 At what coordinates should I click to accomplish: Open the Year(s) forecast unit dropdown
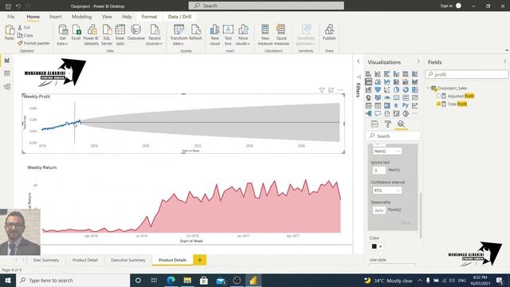(x=387, y=151)
